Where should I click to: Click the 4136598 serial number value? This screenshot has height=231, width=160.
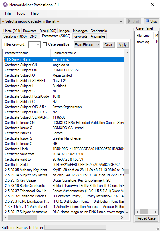point(59,117)
